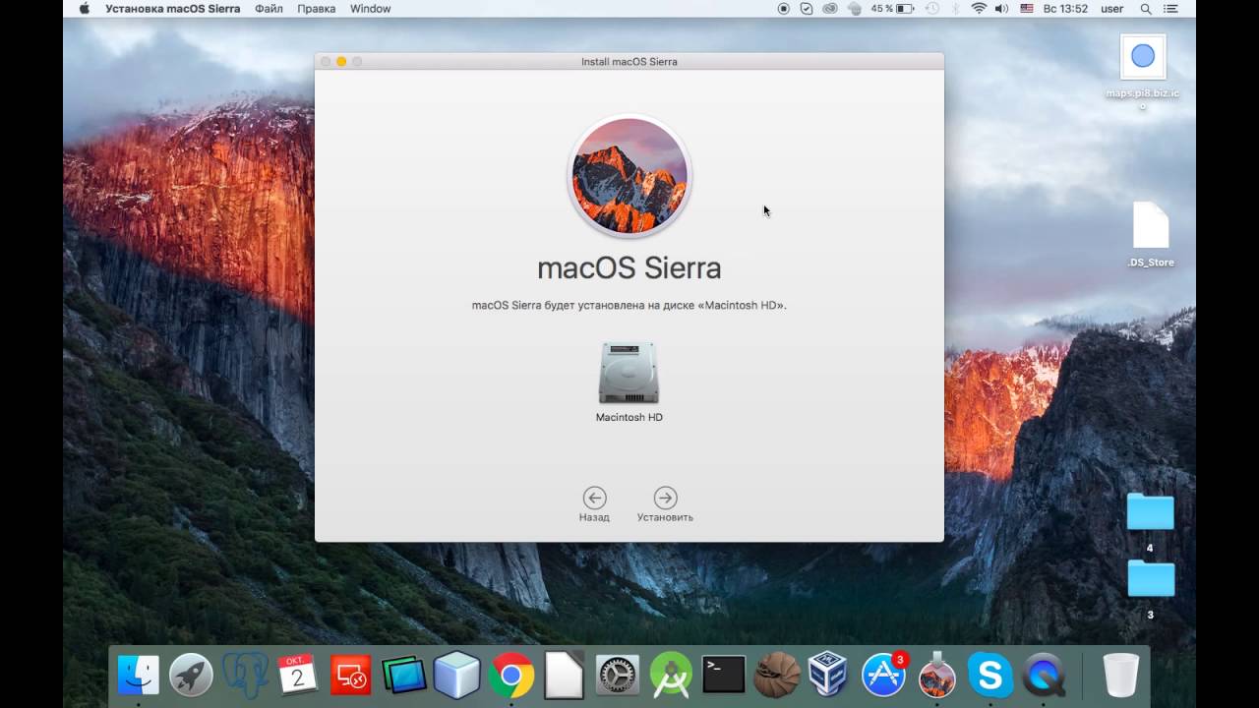Open Terminal from the Dock
The width and height of the screenshot is (1259, 708).
[724, 676]
